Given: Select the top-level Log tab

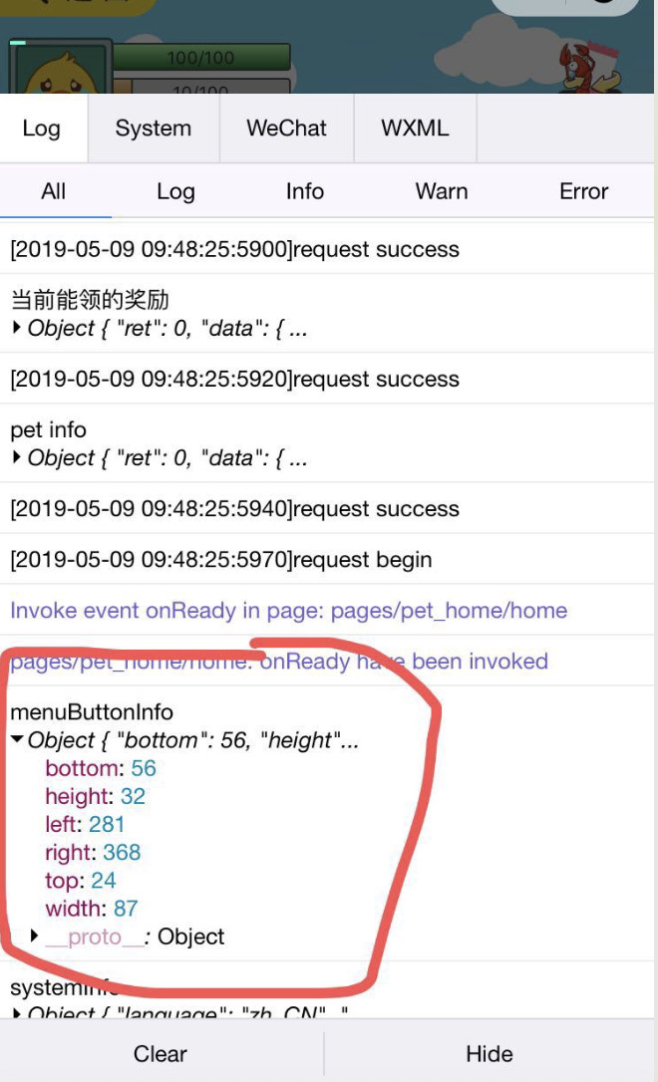Looking at the screenshot, I should [x=42, y=129].
